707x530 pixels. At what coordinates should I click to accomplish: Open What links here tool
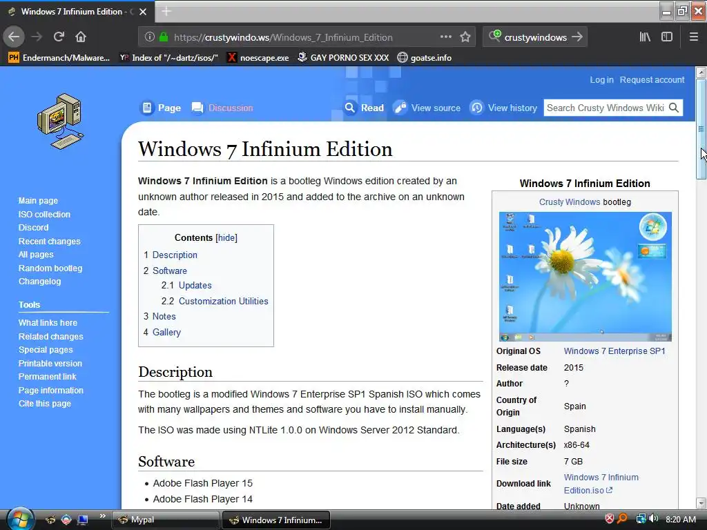click(48, 323)
